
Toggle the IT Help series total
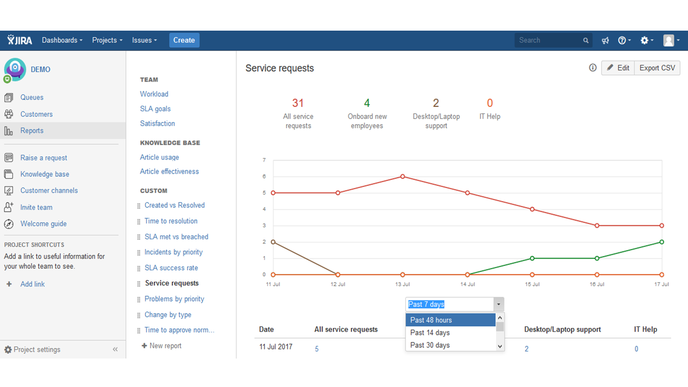(x=490, y=109)
